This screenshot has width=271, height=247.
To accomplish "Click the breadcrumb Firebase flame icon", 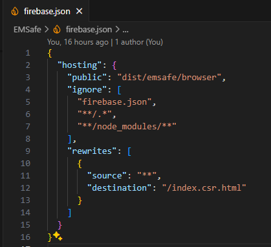I will (57, 30).
